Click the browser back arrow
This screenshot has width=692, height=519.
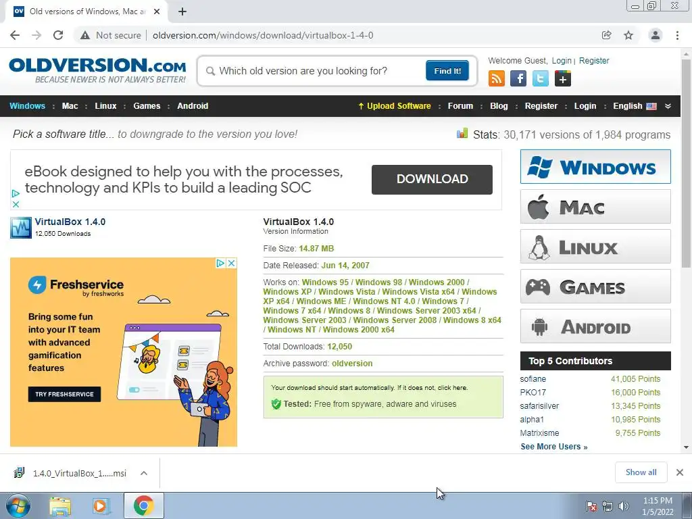(15, 35)
